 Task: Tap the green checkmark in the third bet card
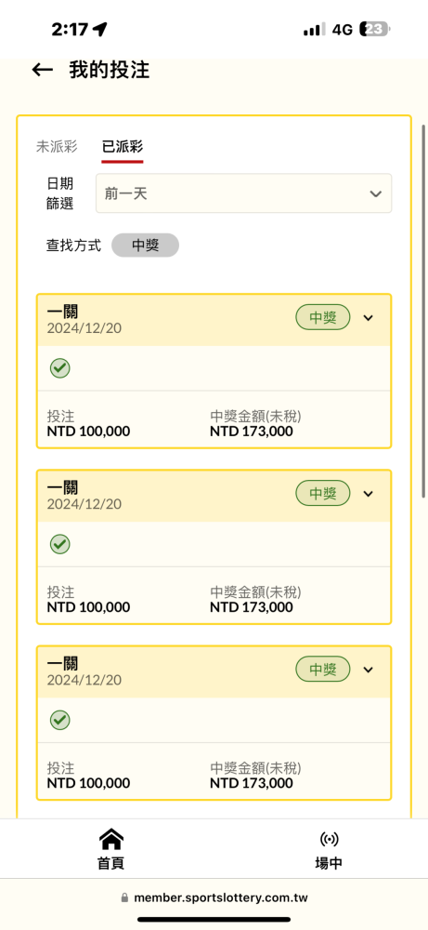coord(59,720)
